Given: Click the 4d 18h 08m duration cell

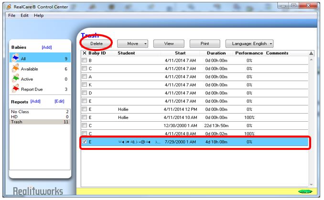Looking at the screenshot, I should (216, 142).
